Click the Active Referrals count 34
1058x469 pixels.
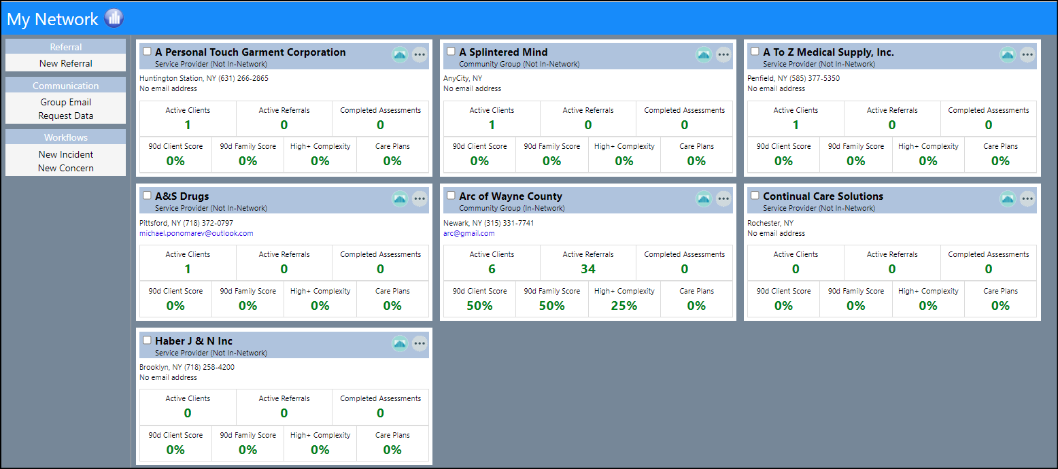588,269
